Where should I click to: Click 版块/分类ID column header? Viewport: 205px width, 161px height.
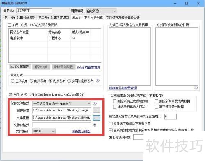point(80,32)
